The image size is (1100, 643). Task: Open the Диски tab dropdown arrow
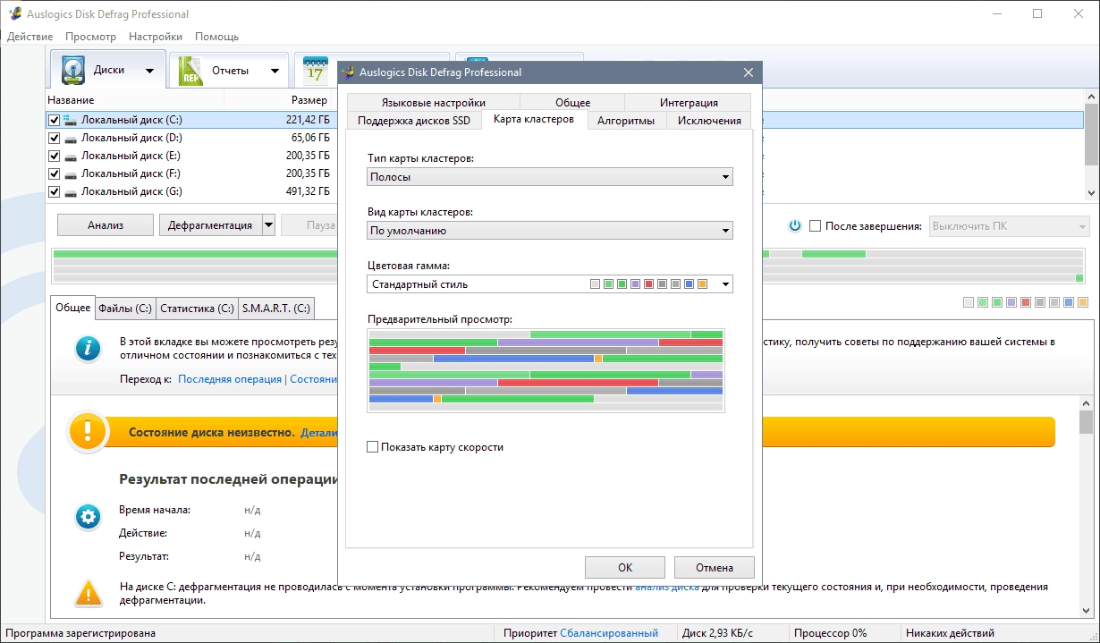[x=149, y=71]
